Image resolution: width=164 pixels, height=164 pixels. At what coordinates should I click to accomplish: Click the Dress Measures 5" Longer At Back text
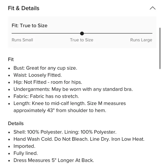pyautogui.click(x=54, y=160)
